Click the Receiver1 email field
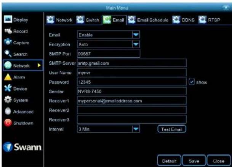 tap(132, 101)
